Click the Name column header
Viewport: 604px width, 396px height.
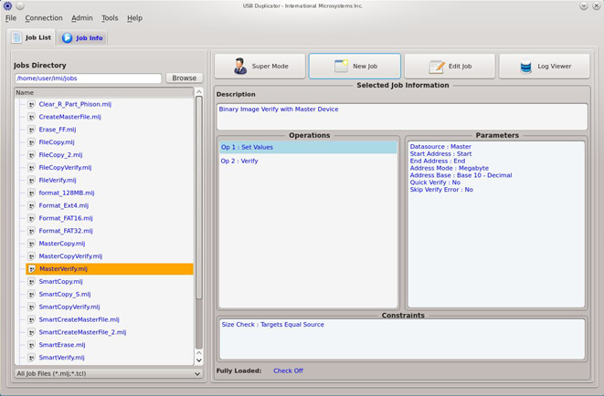[x=104, y=93]
